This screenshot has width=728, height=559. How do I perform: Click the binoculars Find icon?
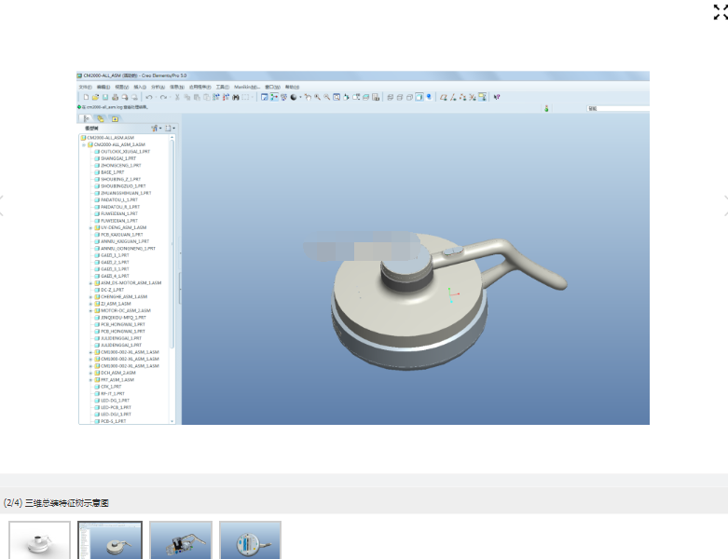point(236,97)
